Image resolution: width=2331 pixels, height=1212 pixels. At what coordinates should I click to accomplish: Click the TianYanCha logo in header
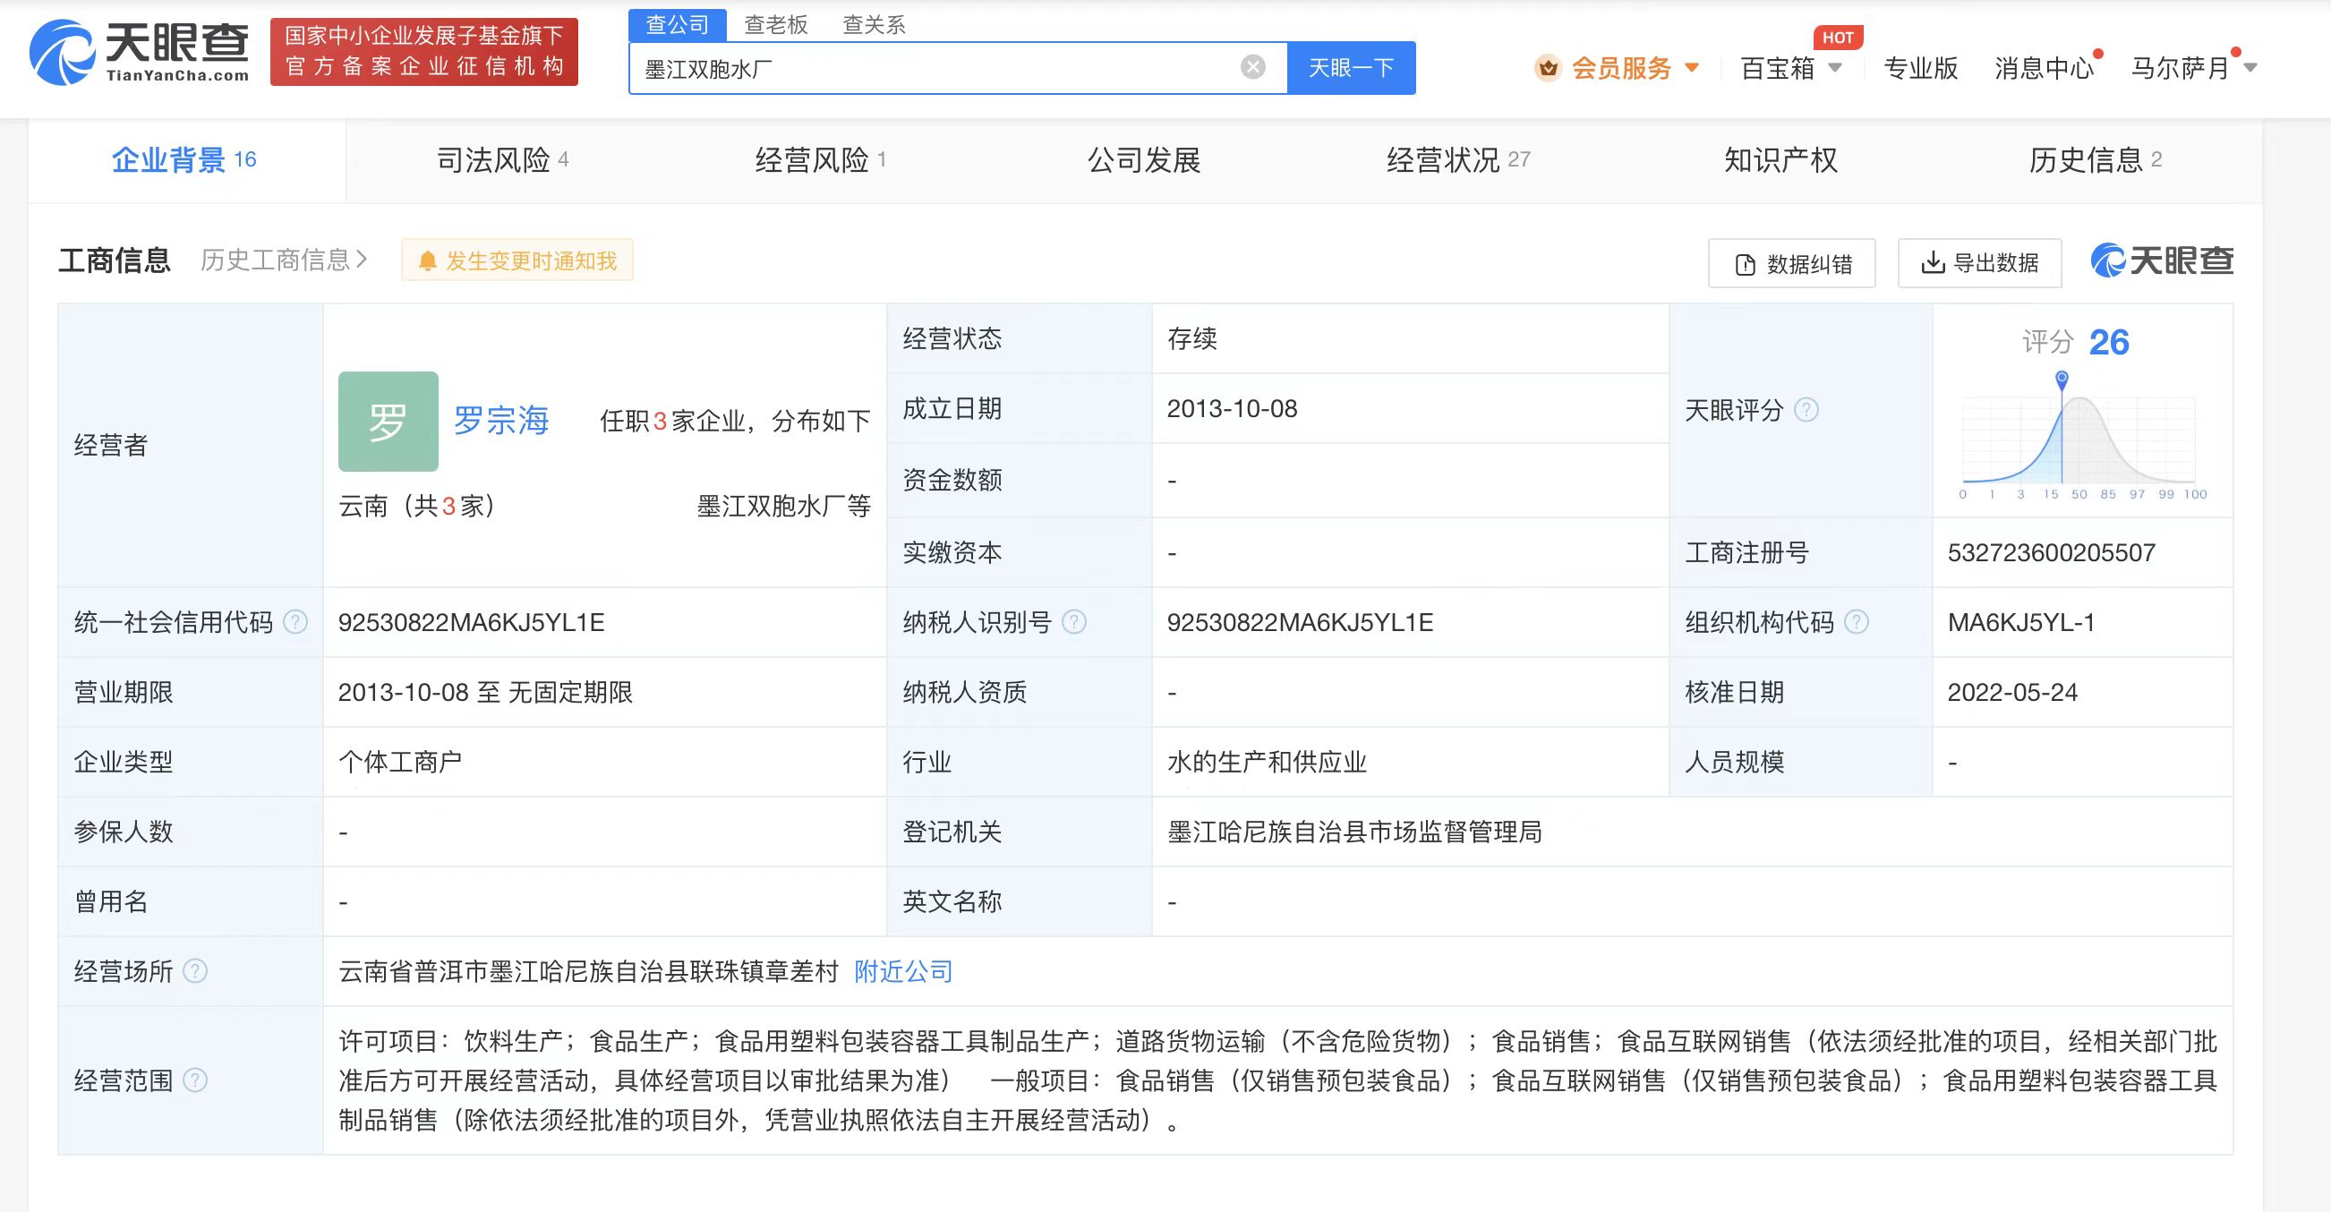(x=140, y=53)
